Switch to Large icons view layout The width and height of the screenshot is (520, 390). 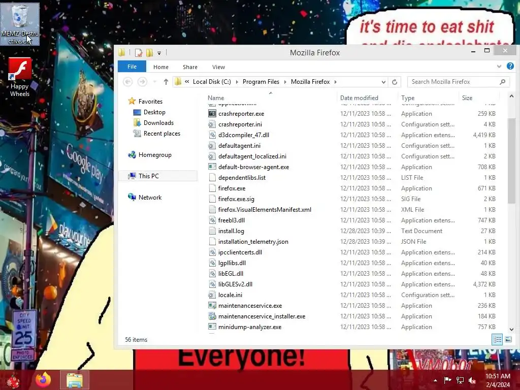point(508,339)
